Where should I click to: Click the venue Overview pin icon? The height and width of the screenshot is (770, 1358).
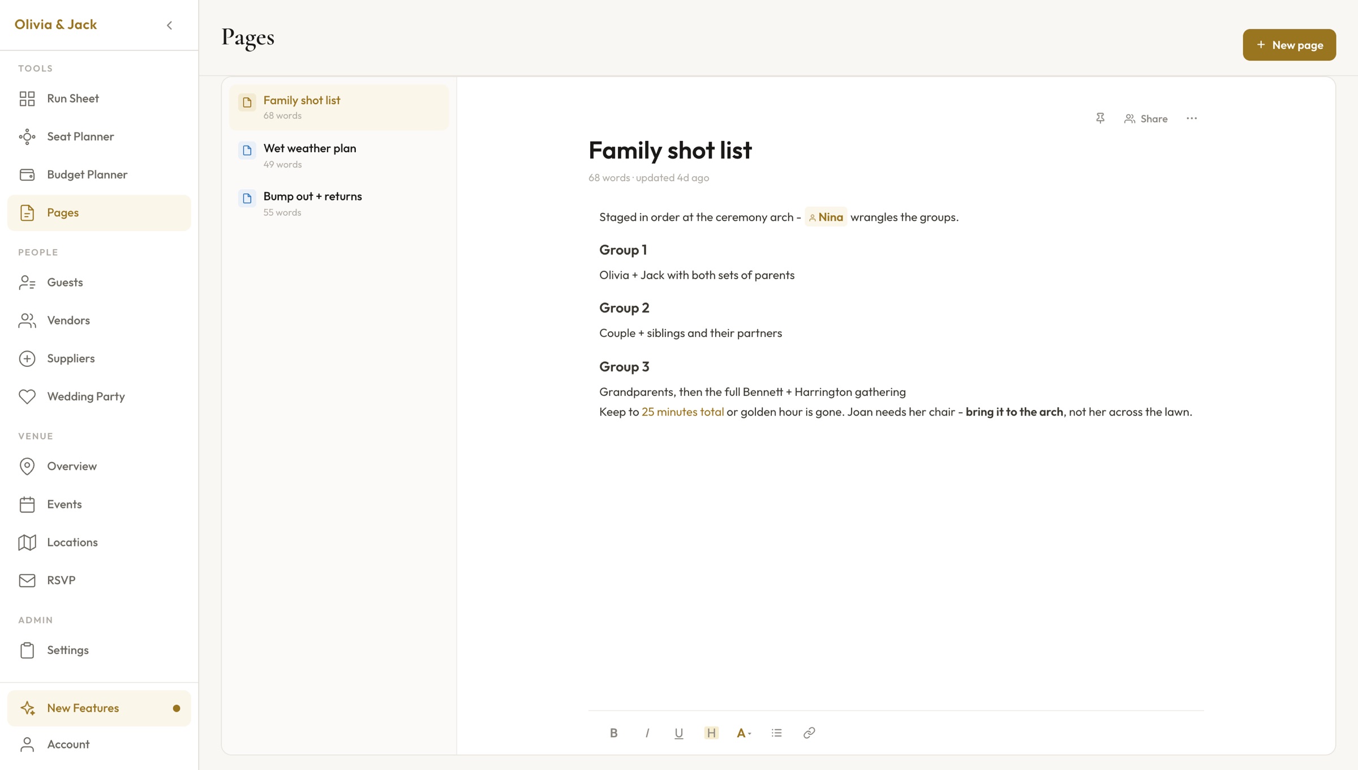pos(27,466)
